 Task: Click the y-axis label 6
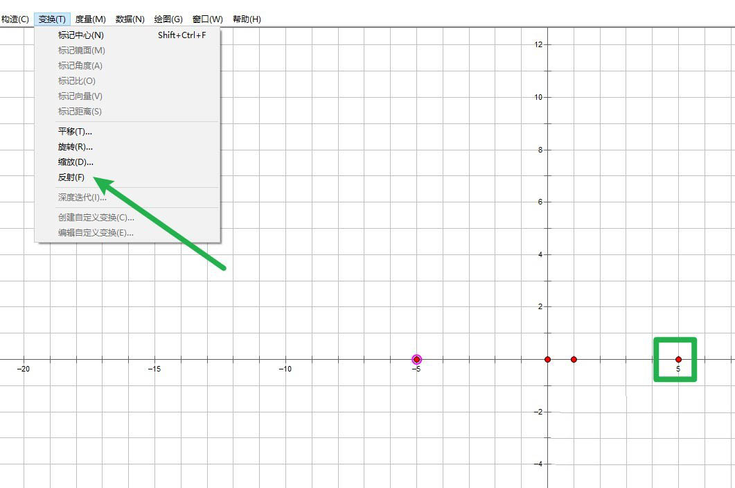click(540, 202)
